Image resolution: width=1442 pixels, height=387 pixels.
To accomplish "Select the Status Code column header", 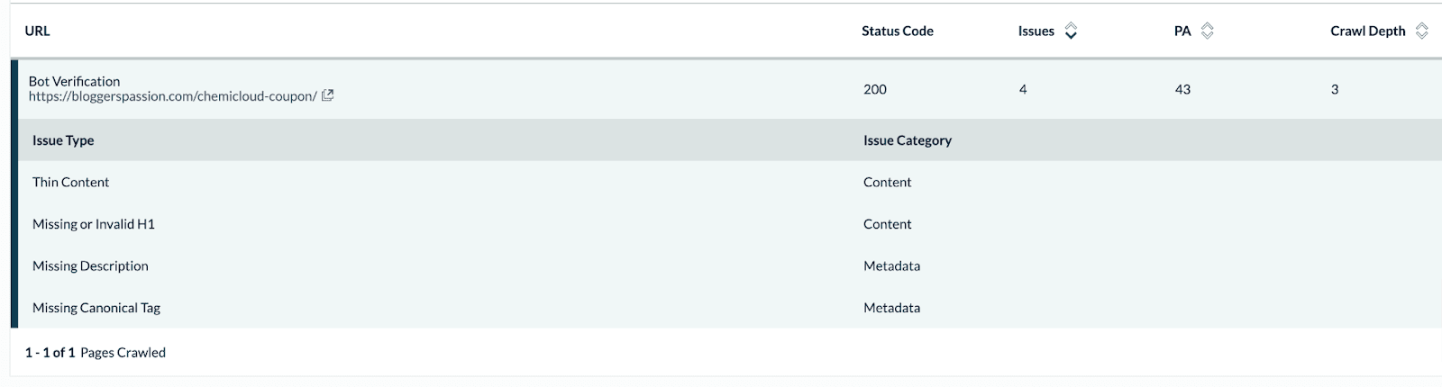I will pyautogui.click(x=897, y=31).
